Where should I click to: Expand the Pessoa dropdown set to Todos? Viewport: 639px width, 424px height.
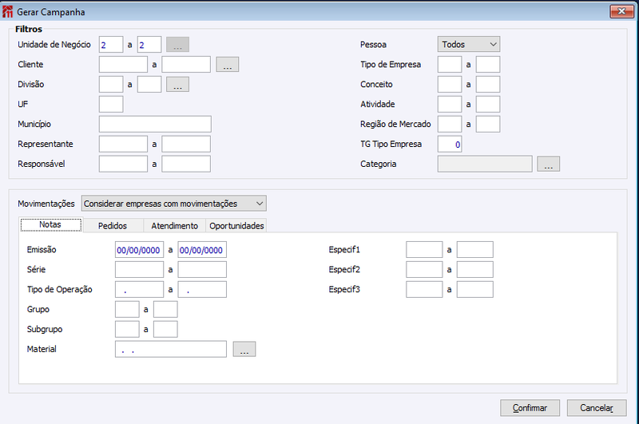point(469,45)
